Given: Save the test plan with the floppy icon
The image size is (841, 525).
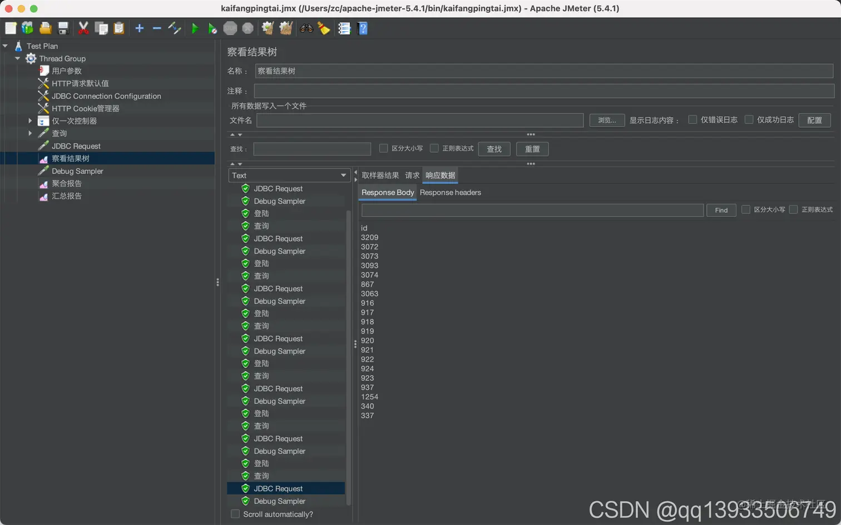Looking at the screenshot, I should (63, 28).
